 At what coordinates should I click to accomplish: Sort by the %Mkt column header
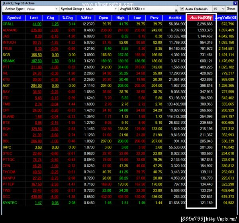tap(86, 18)
